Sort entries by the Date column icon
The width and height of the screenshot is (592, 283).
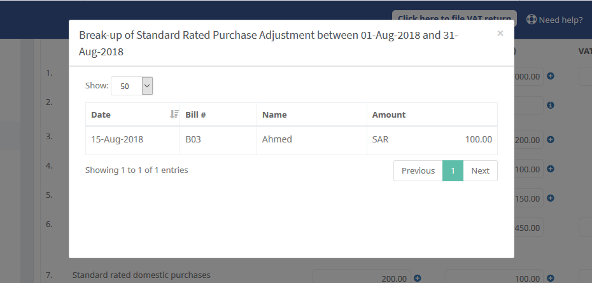pyautogui.click(x=174, y=114)
